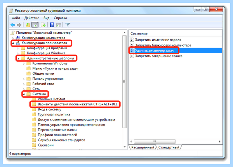Image resolution: width=233 pixels, height=167 pixels.
Task: Expand the Панель управления node
Action: [x=24, y=79]
